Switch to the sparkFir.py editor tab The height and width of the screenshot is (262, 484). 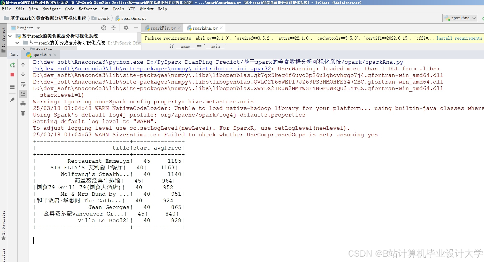point(162,28)
